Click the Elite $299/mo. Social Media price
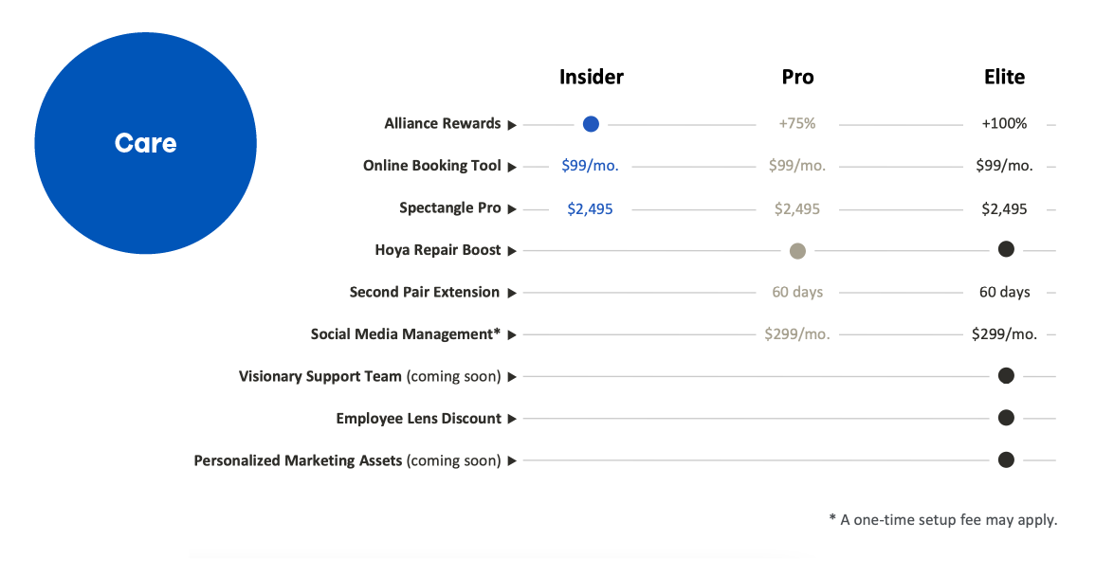1114x576 pixels. [1005, 333]
